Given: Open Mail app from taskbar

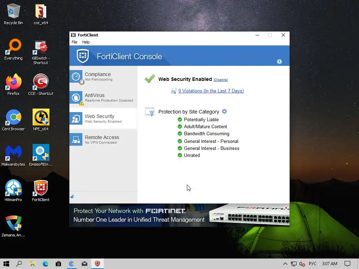Looking at the screenshot, I should 84,264.
